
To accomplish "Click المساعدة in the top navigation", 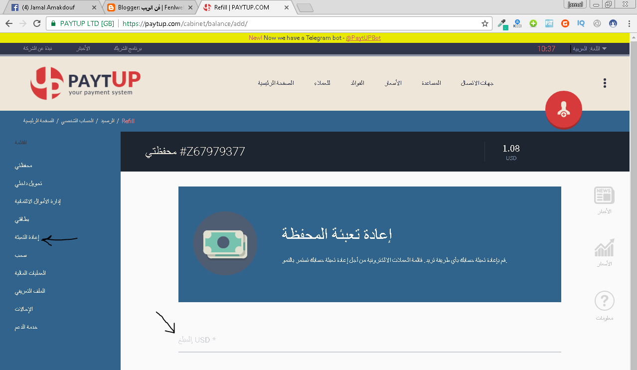I will [431, 83].
